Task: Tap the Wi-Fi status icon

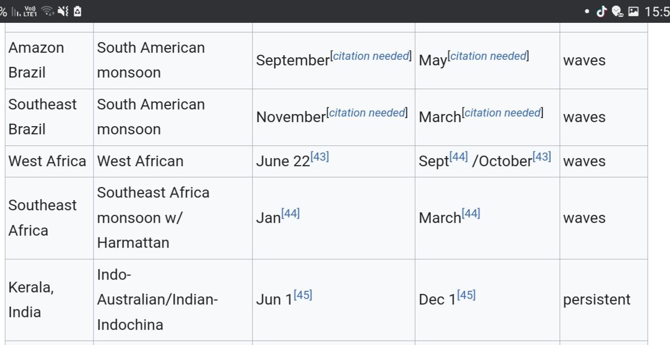Action: (x=48, y=11)
